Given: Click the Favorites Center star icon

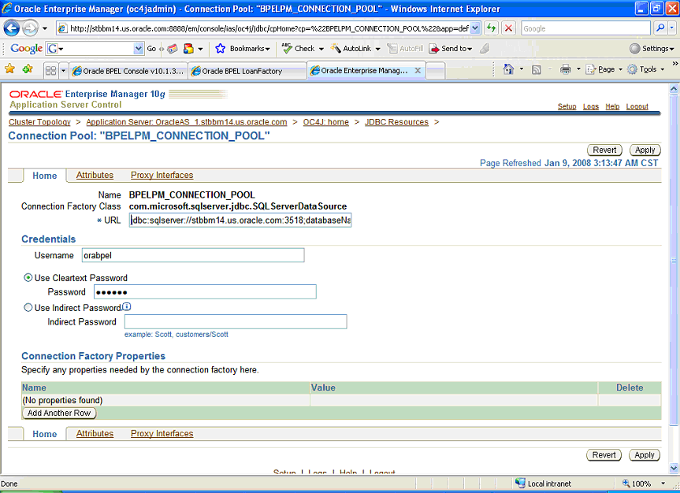Looking at the screenshot, I should pyautogui.click(x=9, y=69).
